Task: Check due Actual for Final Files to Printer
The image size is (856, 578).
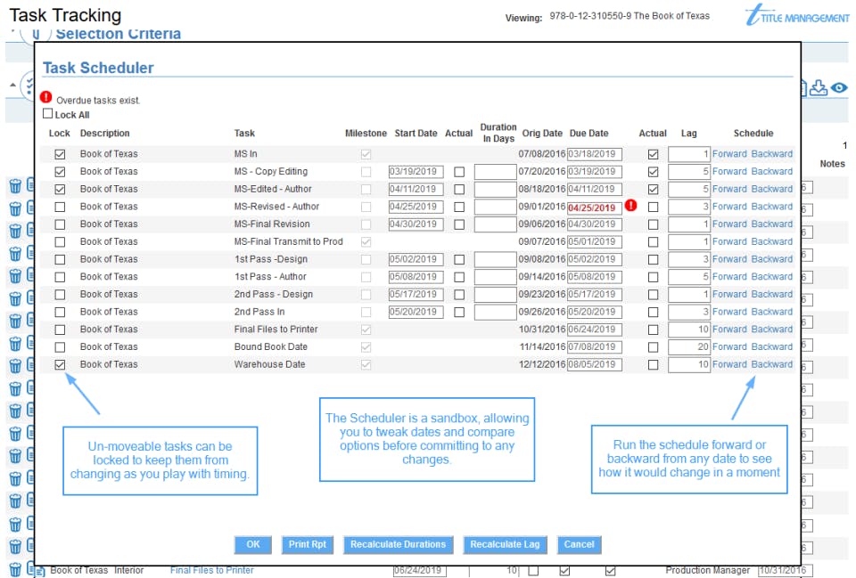Action: pos(653,330)
